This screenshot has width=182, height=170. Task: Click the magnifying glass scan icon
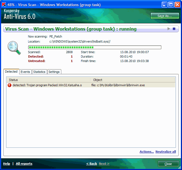coord(13,48)
